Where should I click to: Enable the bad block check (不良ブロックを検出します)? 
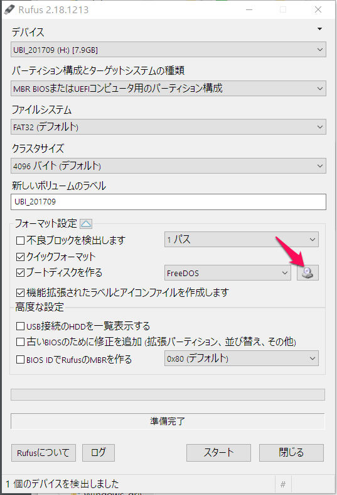[21, 240]
